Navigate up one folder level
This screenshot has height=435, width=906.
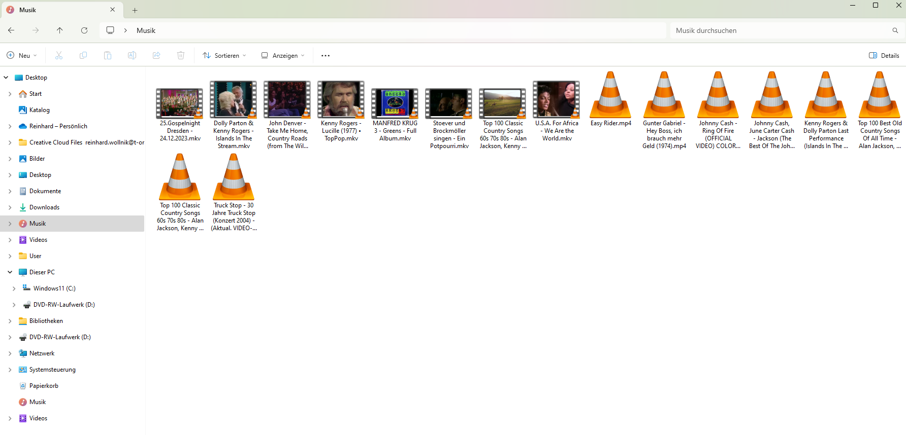pyautogui.click(x=60, y=30)
